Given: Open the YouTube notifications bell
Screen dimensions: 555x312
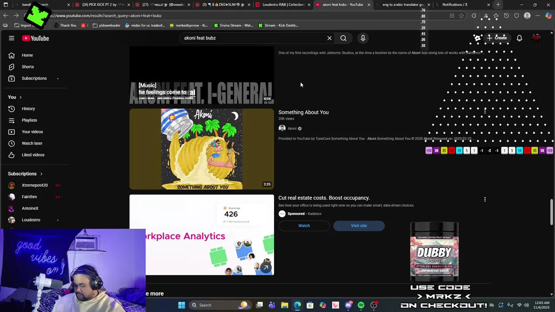Looking at the screenshot, I should 519,38.
